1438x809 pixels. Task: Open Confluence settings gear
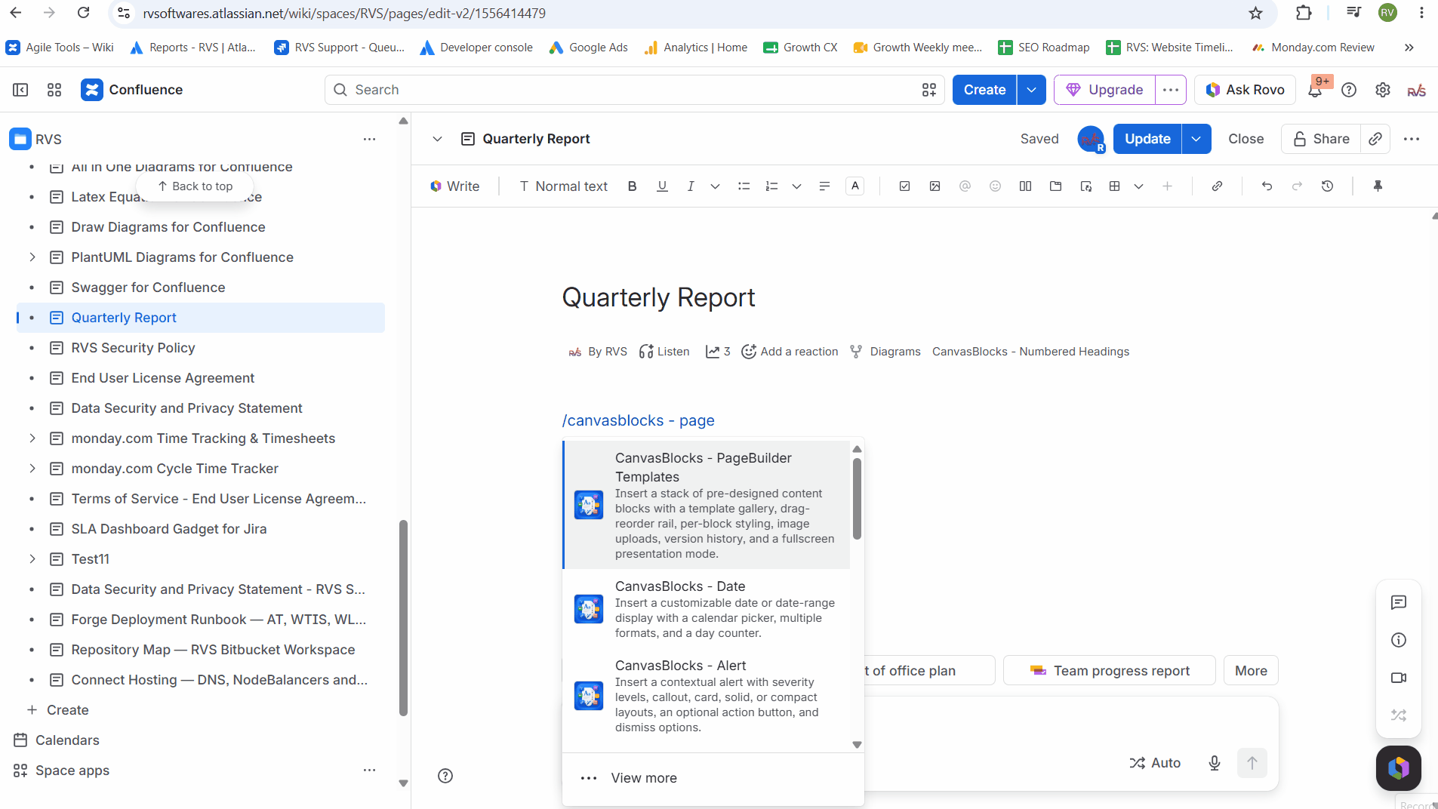tap(1383, 90)
